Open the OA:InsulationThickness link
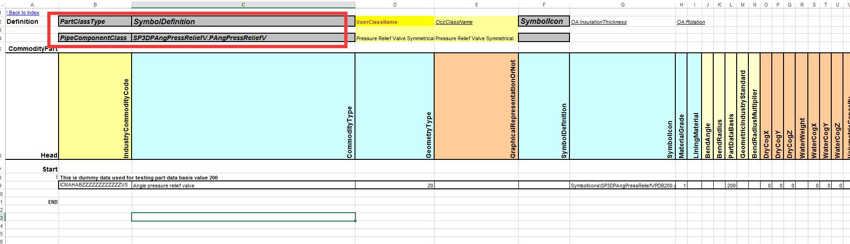 (599, 22)
